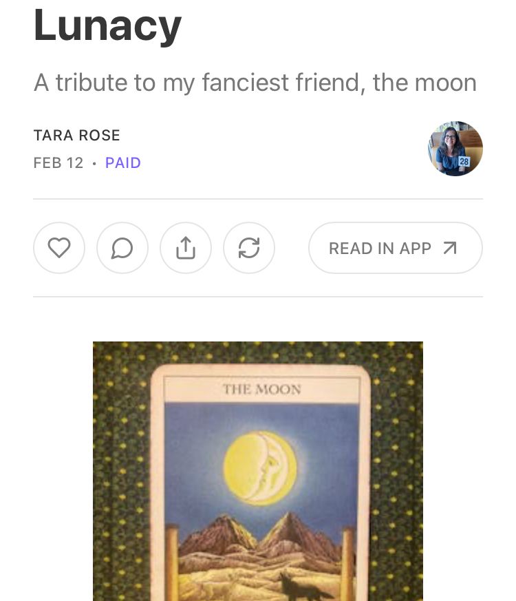
Task: Click THE MOON caption on the tarot card
Action: click(x=261, y=390)
